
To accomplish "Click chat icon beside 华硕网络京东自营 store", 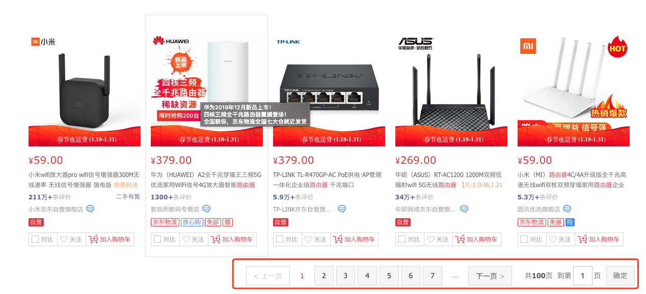I will coord(464,209).
